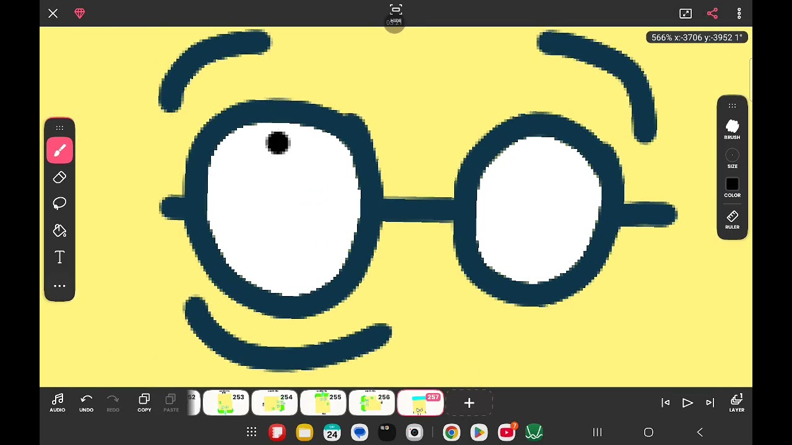This screenshot has width=792, height=445.
Task: Expand more tools with three dots
Action: [x=59, y=286]
